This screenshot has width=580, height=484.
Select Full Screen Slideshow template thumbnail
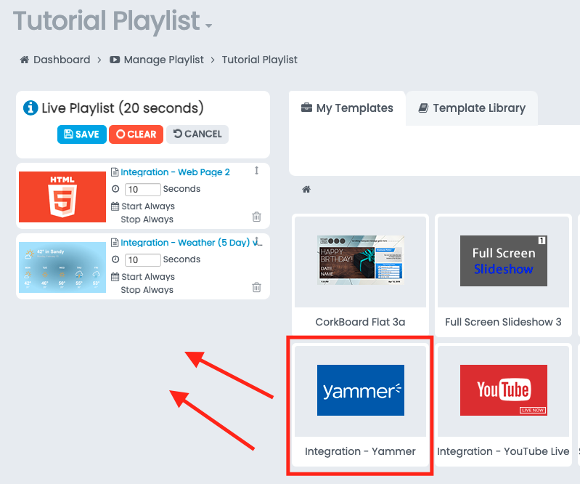click(504, 261)
